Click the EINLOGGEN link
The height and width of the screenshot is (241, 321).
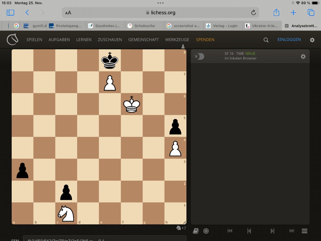click(x=289, y=39)
